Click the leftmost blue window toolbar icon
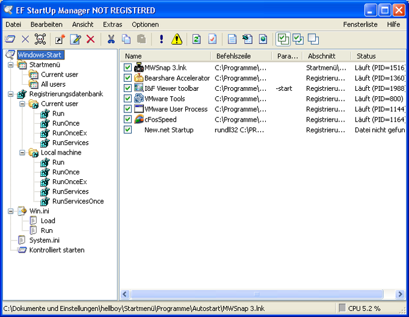 pos(10,39)
